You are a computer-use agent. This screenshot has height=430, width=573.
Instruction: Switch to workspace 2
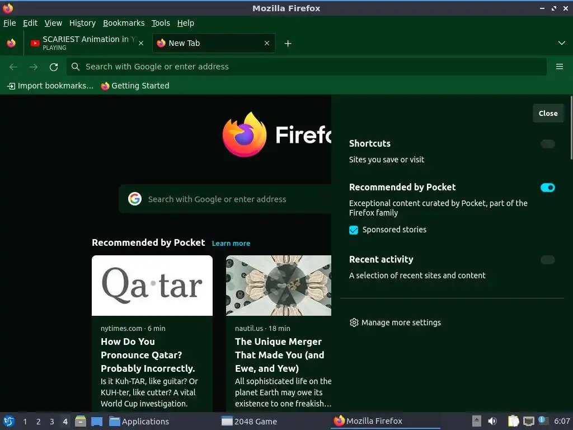(39, 422)
